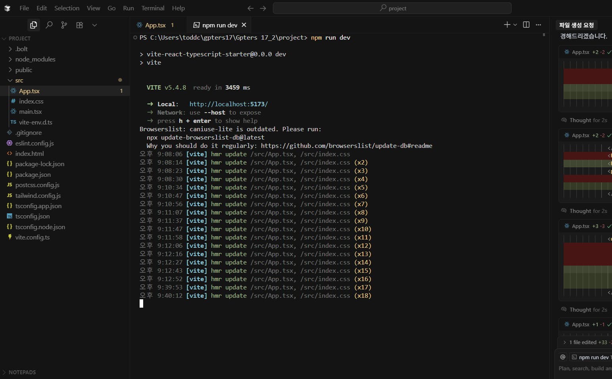Navigate forward with the right arrow

tap(263, 8)
